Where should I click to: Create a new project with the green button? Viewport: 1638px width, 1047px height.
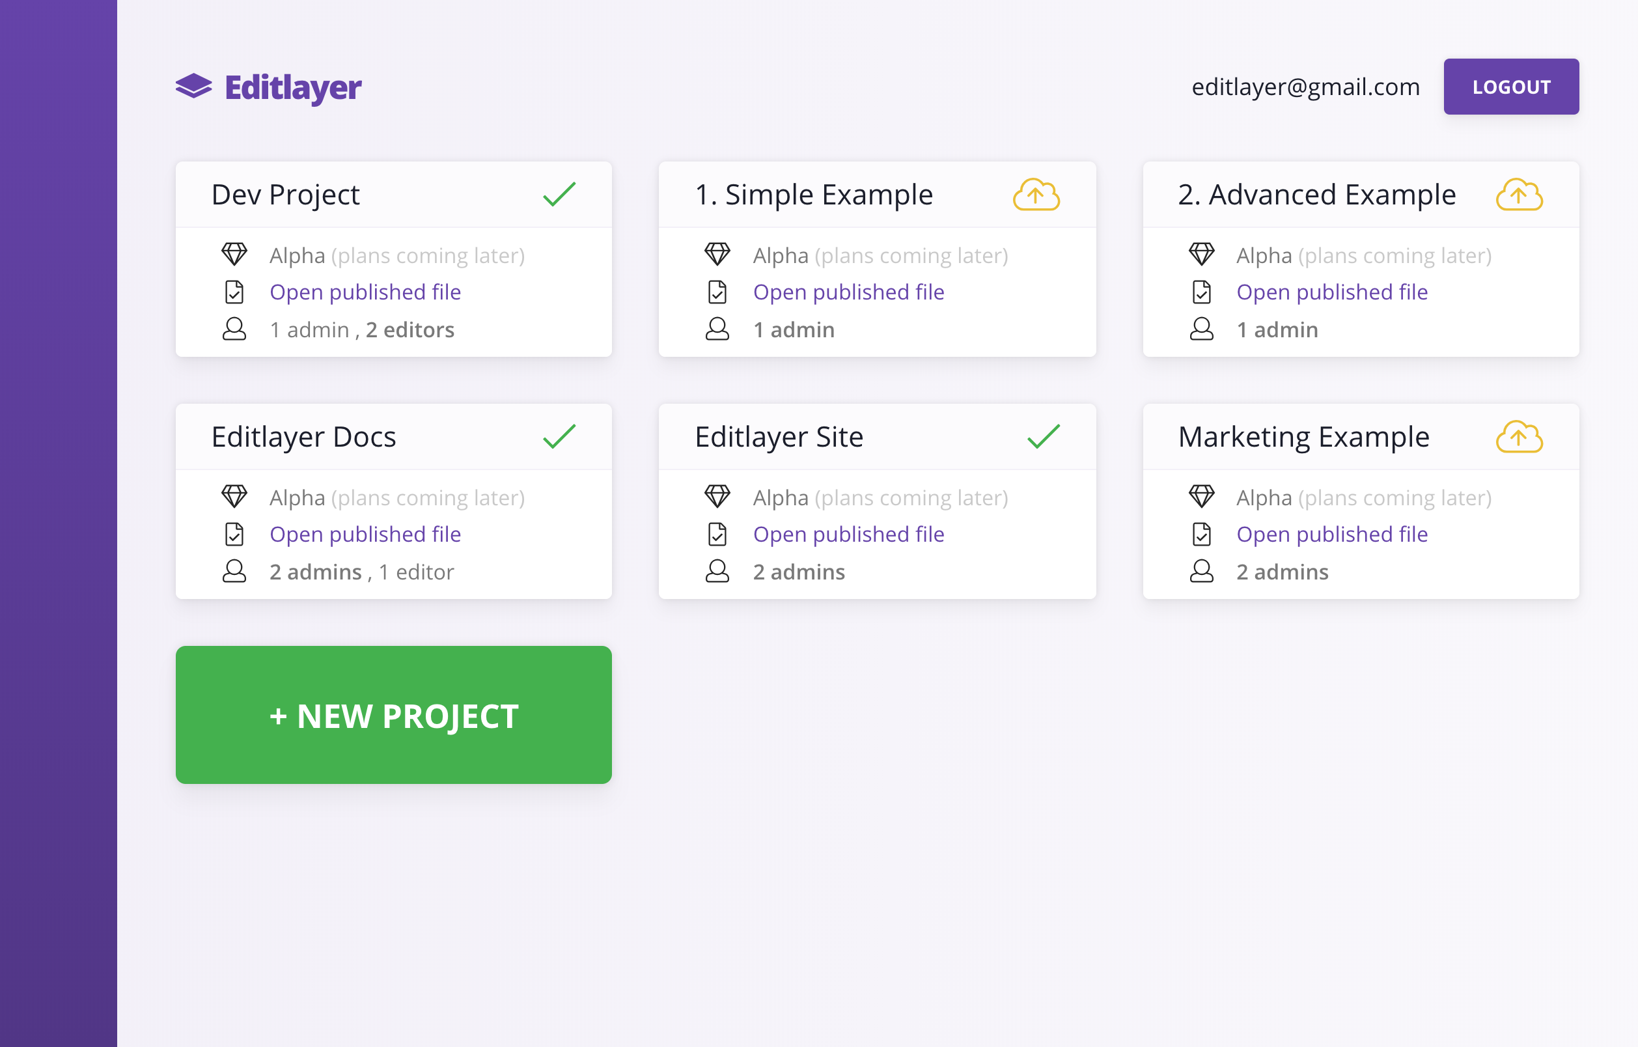(393, 715)
